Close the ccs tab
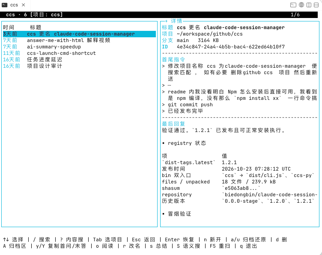 24,5
